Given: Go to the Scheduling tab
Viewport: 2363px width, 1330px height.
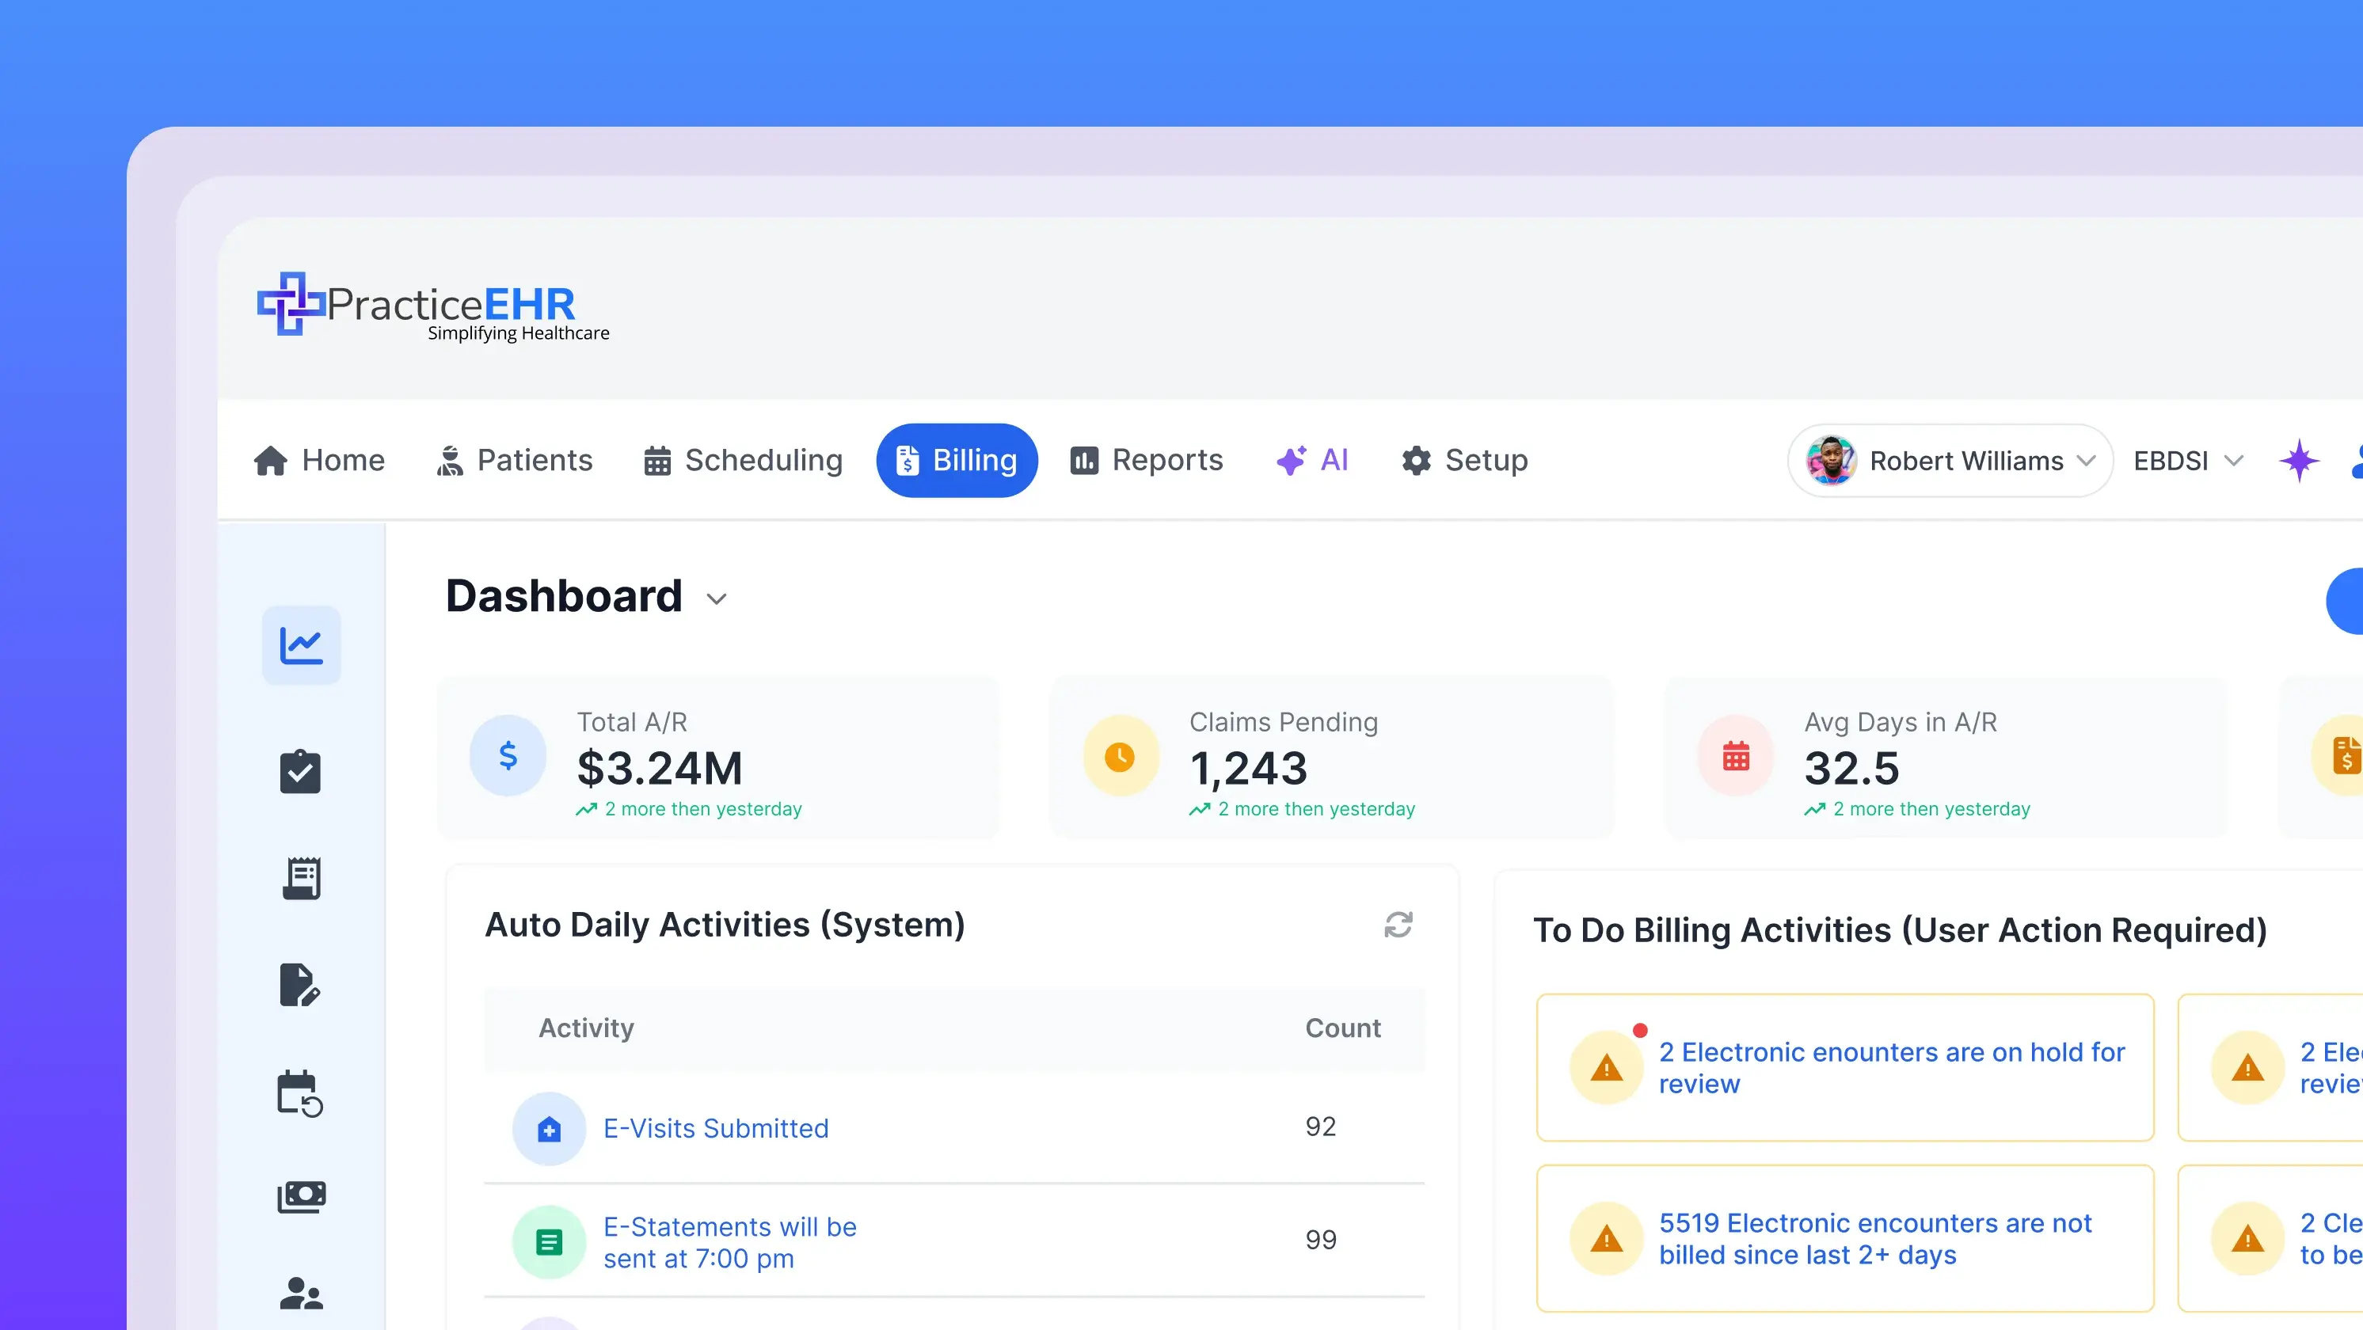Looking at the screenshot, I should [x=743, y=461].
